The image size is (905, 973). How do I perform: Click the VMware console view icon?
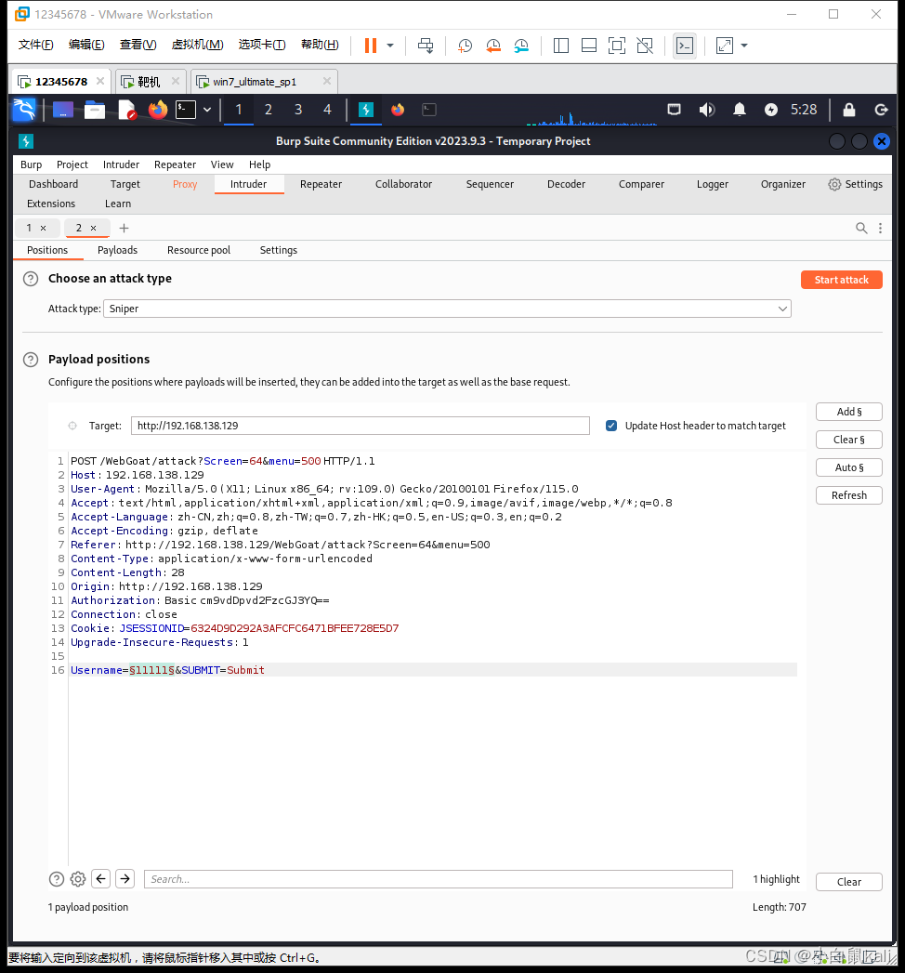(x=685, y=46)
